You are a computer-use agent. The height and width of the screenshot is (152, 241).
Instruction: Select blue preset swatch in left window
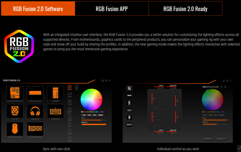pyautogui.click(x=99, y=112)
